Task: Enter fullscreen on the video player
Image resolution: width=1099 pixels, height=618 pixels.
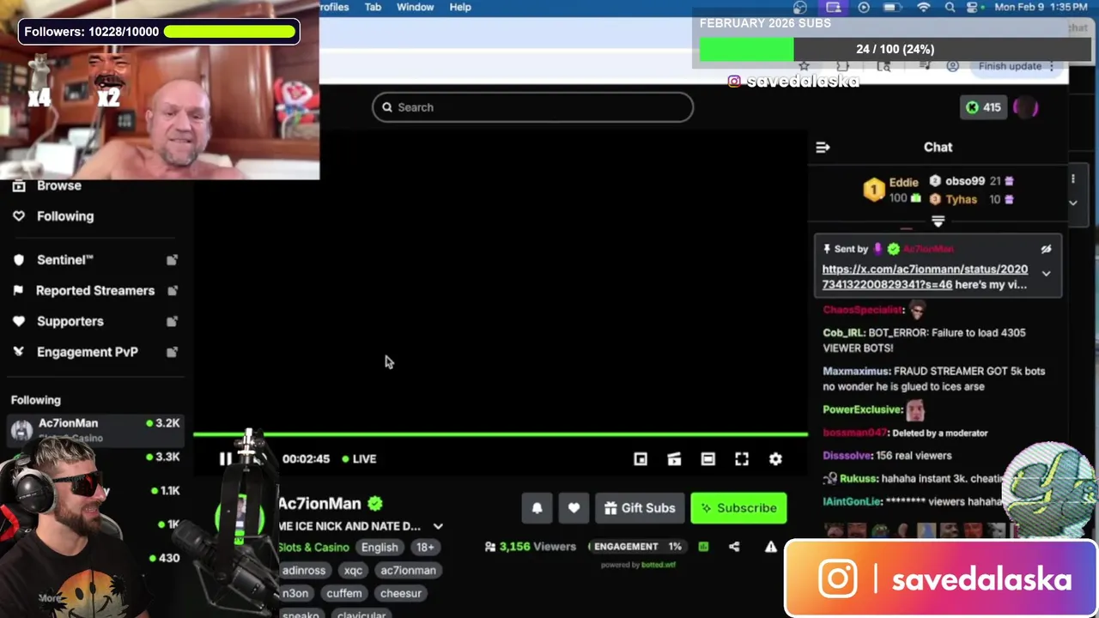Action: 742,459
